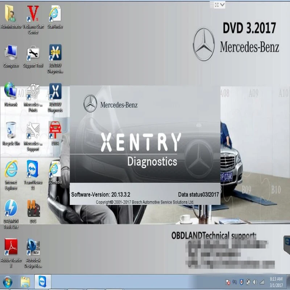This screenshot has width=290, height=290.
Task: Open Action Center flag tray icon
Action: 228,282
